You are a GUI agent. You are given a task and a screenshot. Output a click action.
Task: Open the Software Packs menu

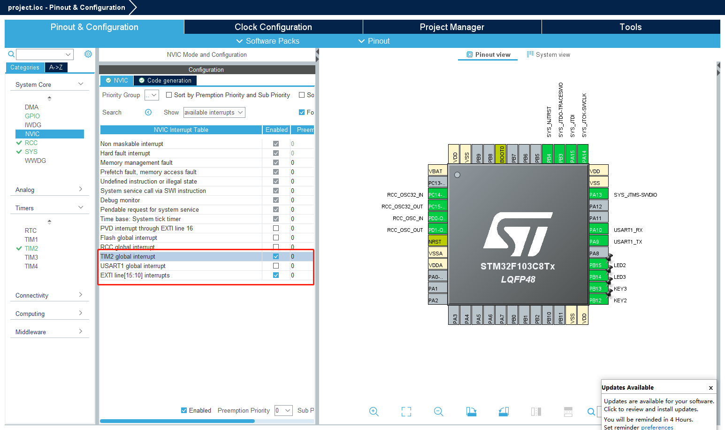[x=268, y=41]
